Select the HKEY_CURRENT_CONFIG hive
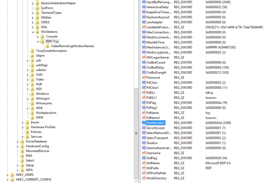This screenshot has height=183, width=272. tap(33, 179)
